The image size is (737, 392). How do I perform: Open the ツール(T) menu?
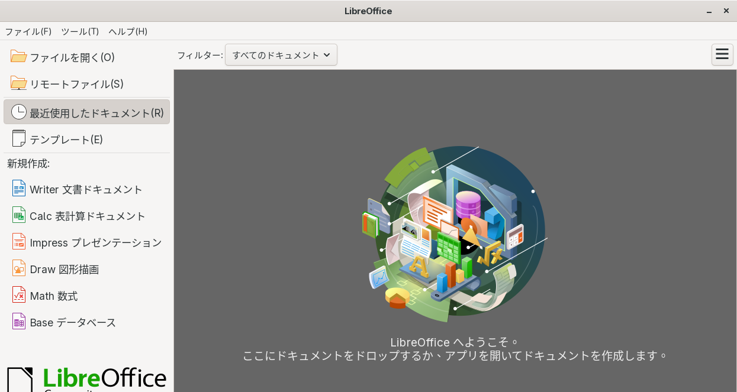tap(80, 31)
